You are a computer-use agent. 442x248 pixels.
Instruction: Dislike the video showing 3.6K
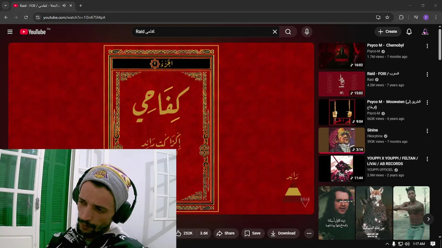(x=204, y=233)
